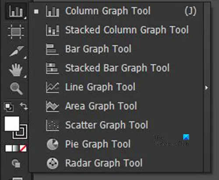Select the Zoom magnifier tool

16,88
